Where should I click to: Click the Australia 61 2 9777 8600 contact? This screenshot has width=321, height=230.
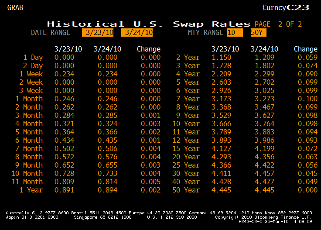37,213
